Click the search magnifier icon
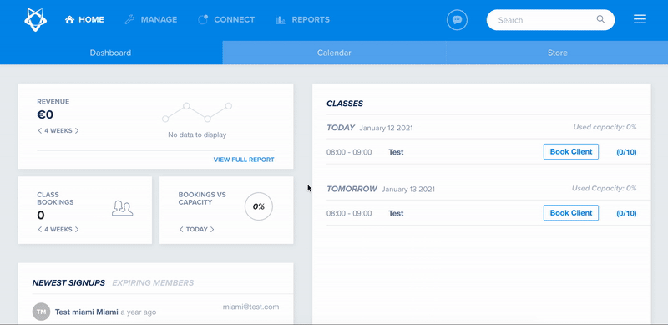The height and width of the screenshot is (325, 668). coord(600,19)
